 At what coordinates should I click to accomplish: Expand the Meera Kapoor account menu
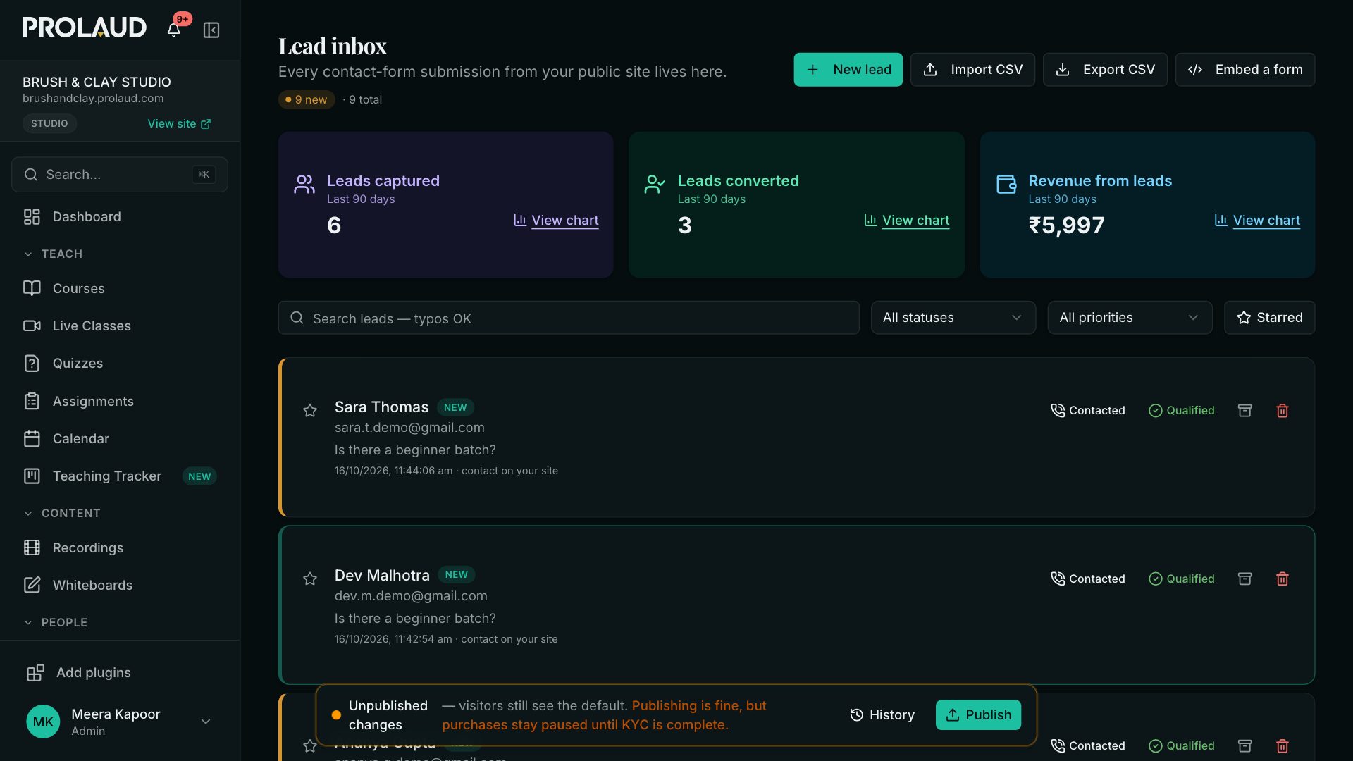(120, 722)
